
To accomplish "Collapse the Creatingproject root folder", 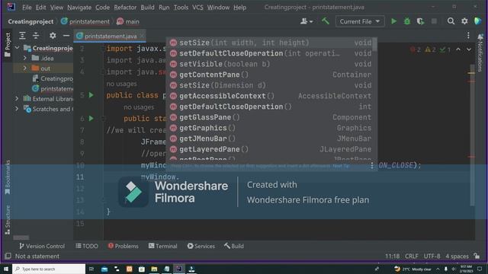I will [17, 48].
